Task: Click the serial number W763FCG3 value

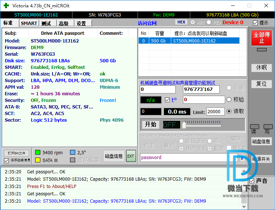Action: coord(43,54)
